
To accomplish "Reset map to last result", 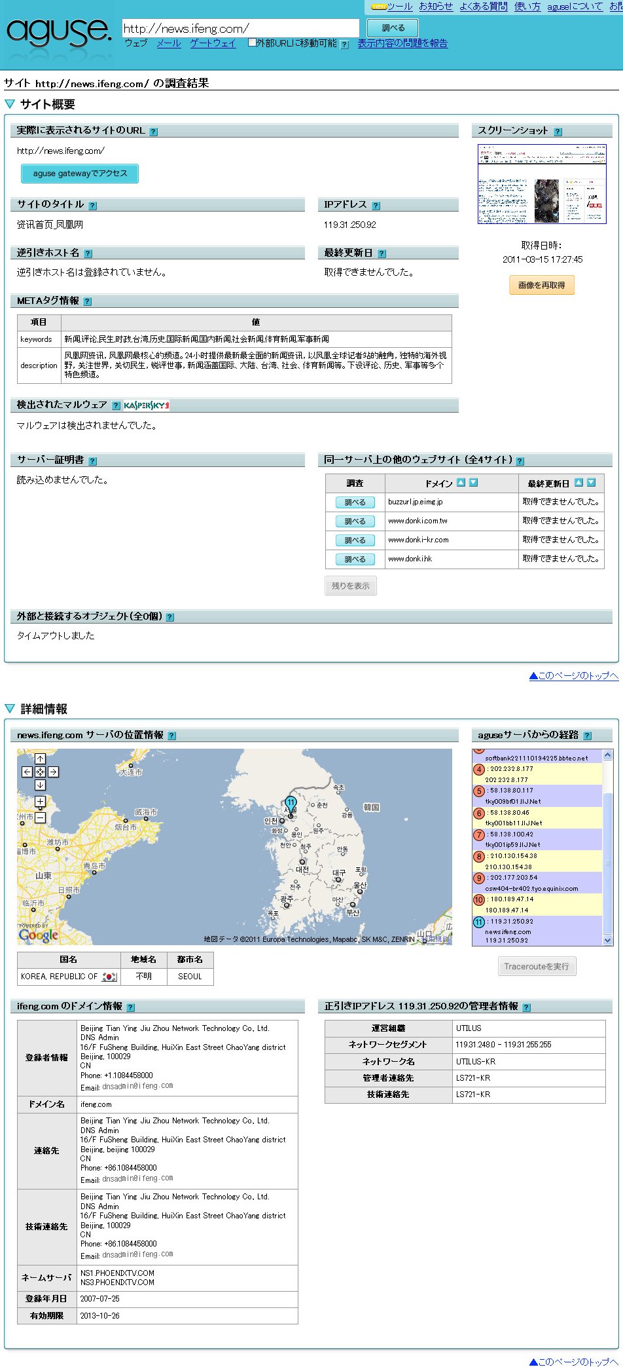I will pos(40,772).
